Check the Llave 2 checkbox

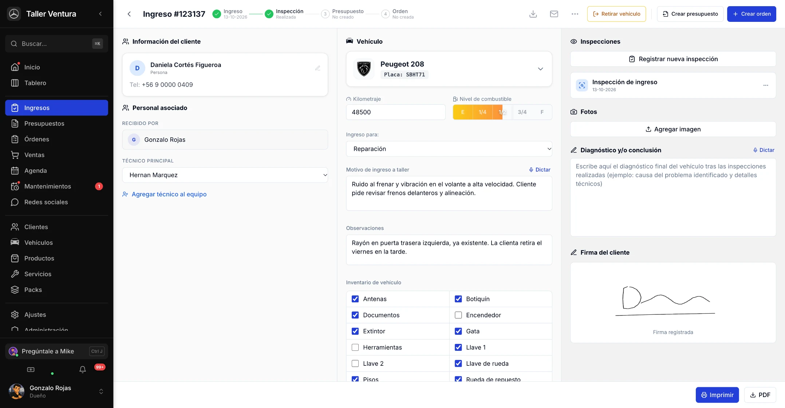(355, 364)
